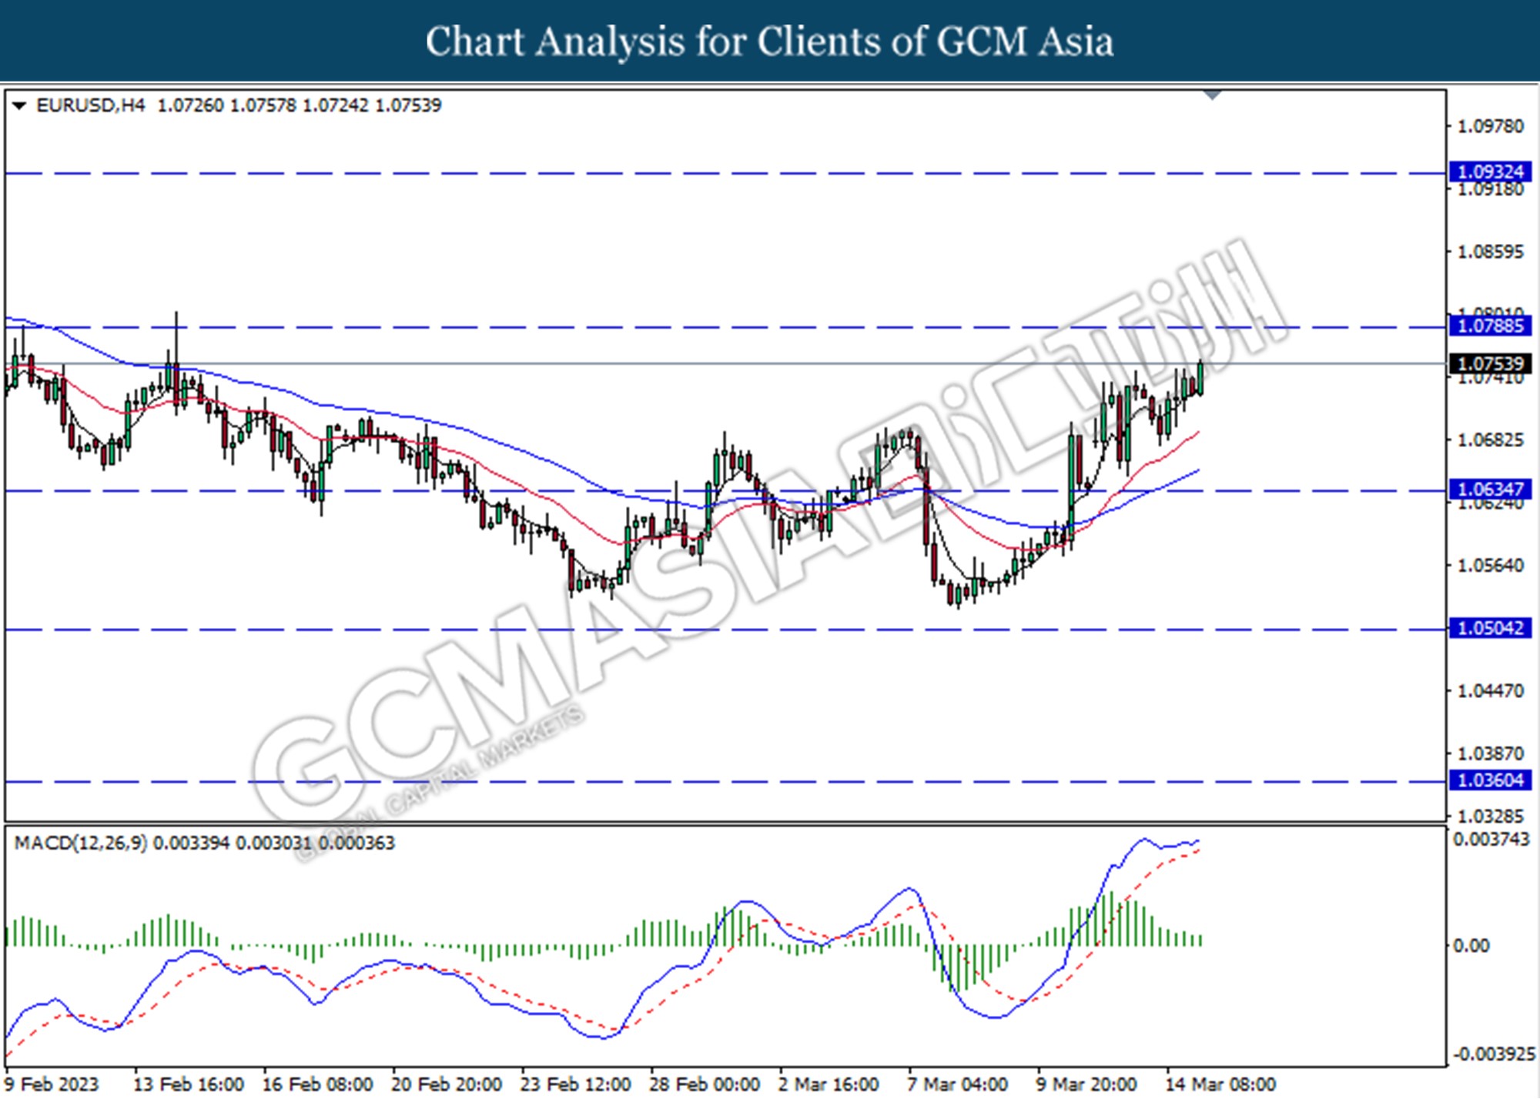Click the 20 Feb 20:00 time label
The image size is (1540, 1099).
pyautogui.click(x=447, y=1084)
